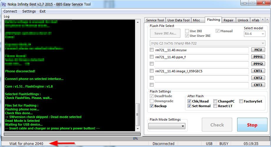Click 'Phone disconected!' log line
This screenshot has height=147, width=271.
click(20, 71)
